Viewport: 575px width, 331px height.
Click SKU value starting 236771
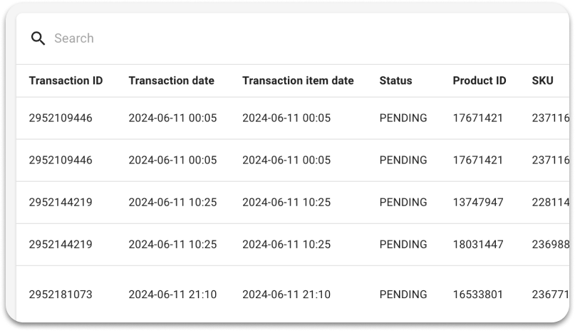[x=551, y=295]
